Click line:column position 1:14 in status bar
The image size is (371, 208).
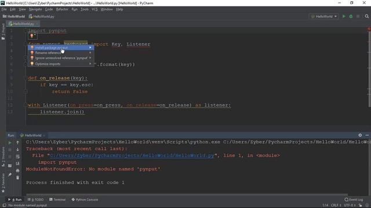(x=325, y=206)
